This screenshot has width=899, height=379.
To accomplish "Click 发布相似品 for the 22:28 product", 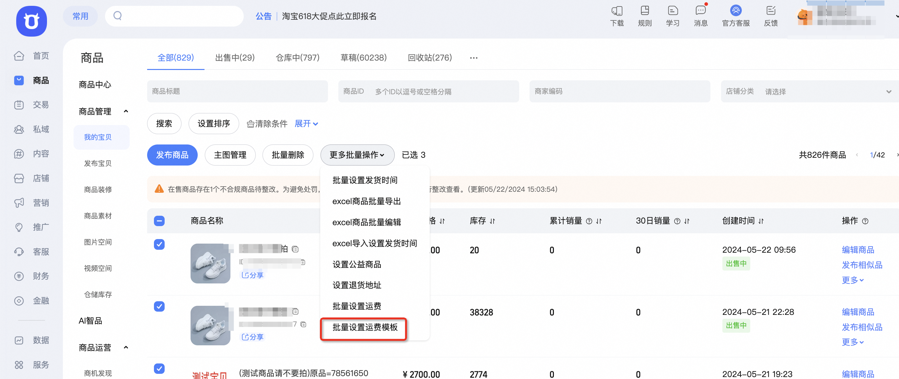I will [862, 327].
